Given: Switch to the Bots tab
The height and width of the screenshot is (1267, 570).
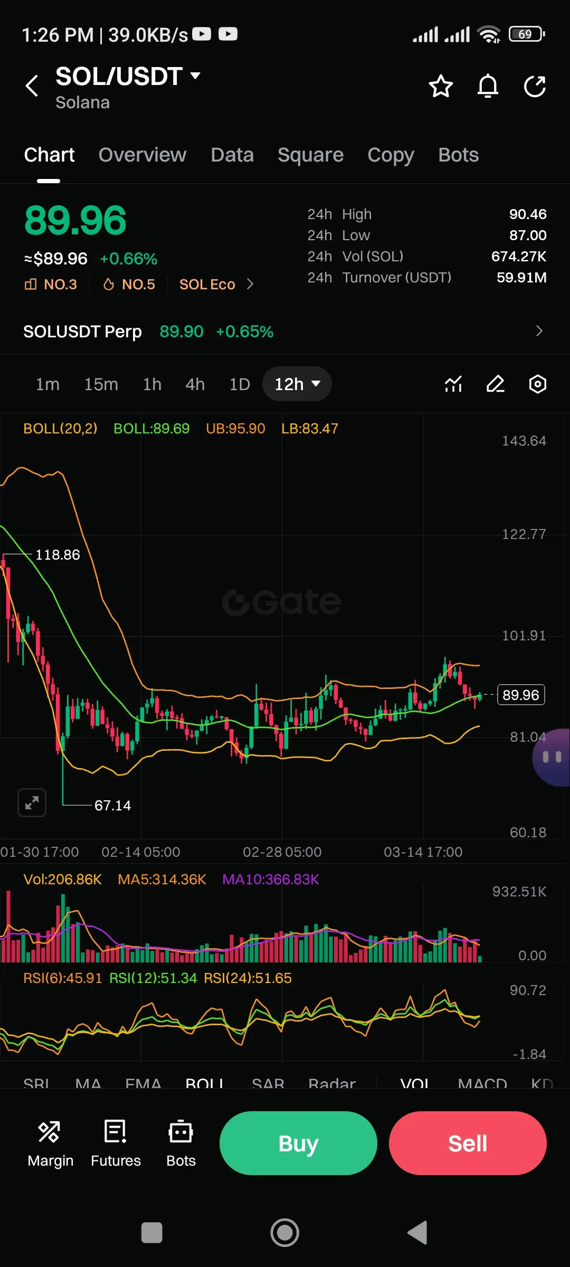Looking at the screenshot, I should coord(458,155).
